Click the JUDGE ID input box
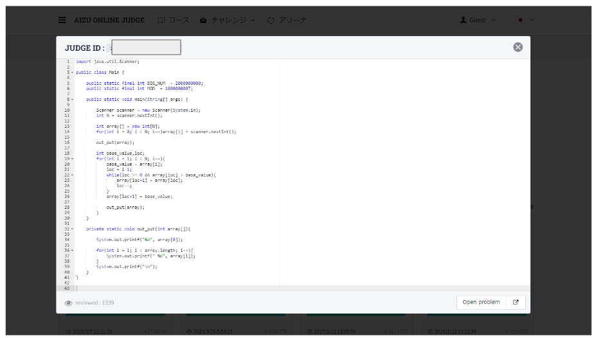The height and width of the screenshot is (338, 598). [x=146, y=48]
